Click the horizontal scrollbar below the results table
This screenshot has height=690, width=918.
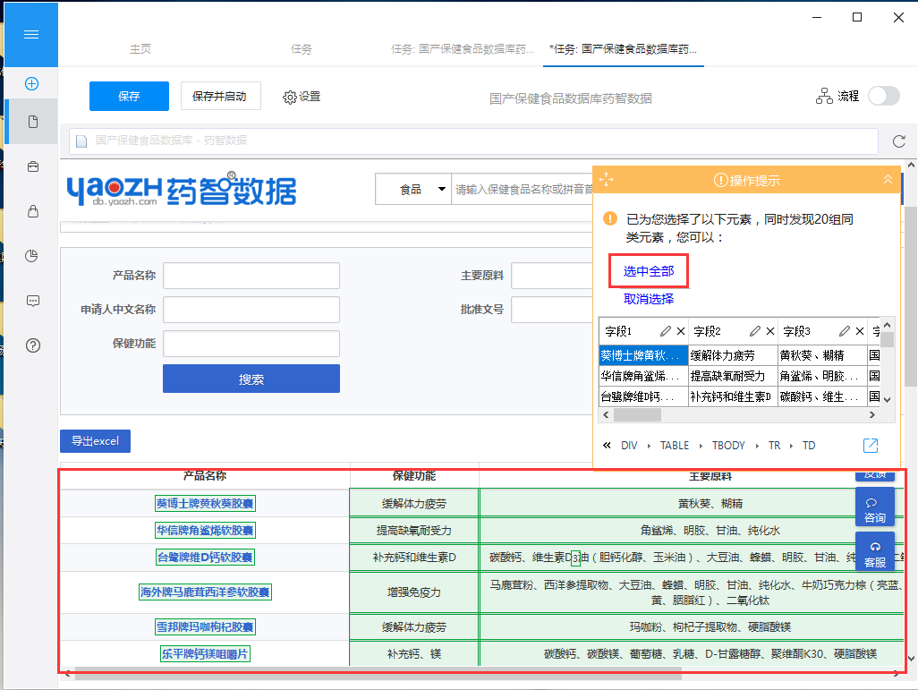tap(378, 675)
